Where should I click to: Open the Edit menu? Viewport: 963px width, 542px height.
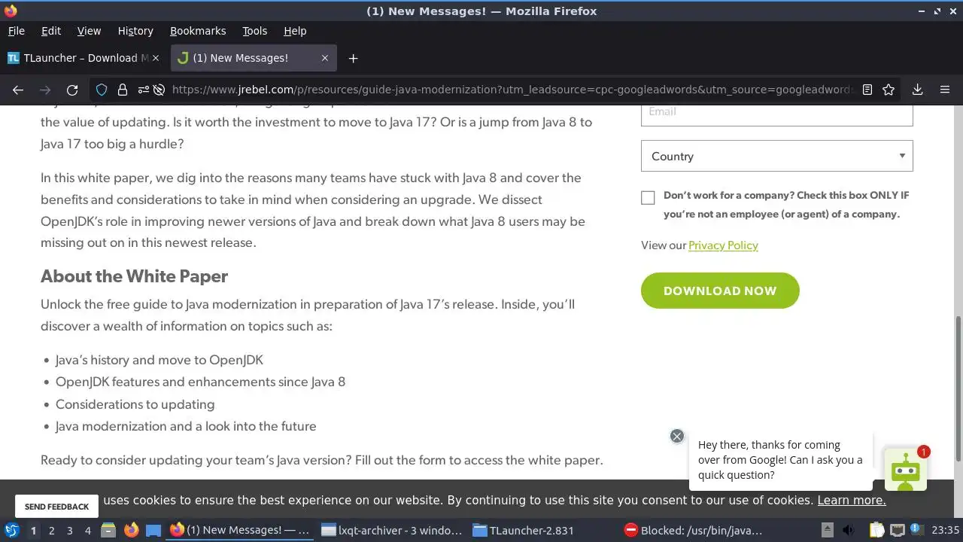point(51,31)
